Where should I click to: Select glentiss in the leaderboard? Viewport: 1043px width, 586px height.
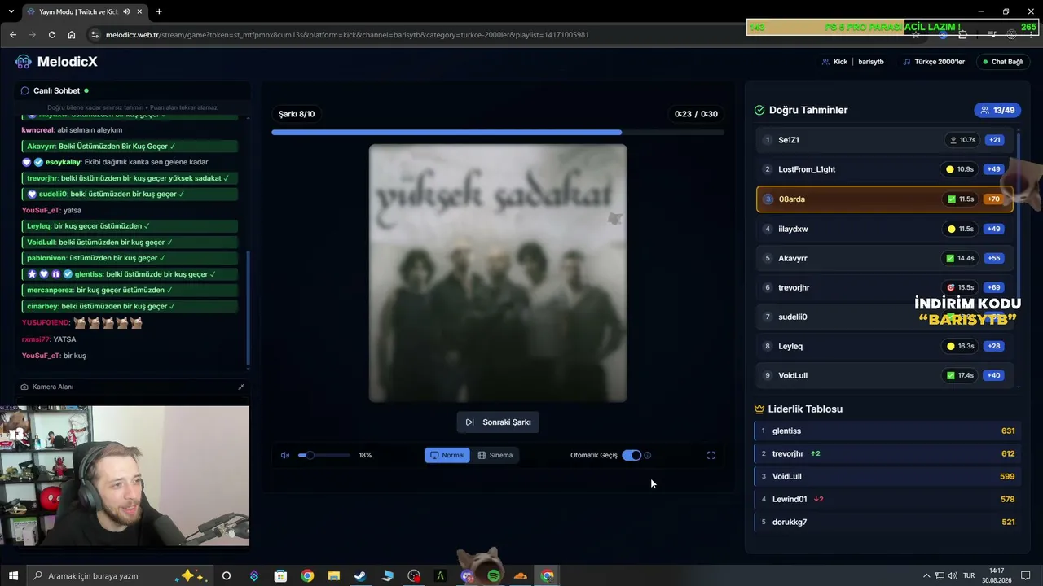click(x=887, y=431)
